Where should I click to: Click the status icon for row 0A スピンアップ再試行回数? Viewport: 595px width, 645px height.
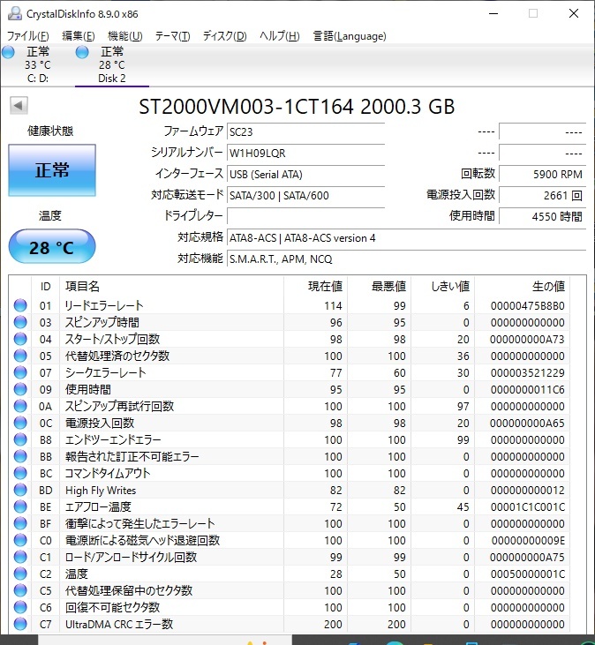pos(20,406)
